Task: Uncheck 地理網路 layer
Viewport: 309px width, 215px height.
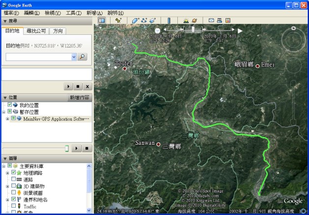Action: [x=13, y=172]
